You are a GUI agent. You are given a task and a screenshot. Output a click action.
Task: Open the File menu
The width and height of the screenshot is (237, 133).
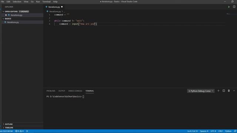pyautogui.click(x=3, y=1)
